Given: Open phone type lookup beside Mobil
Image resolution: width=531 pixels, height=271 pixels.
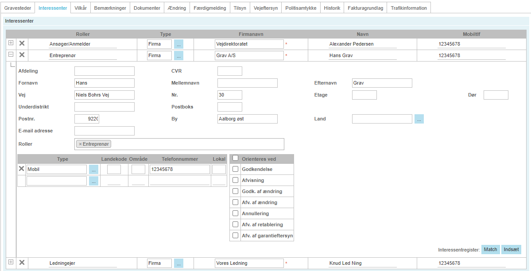Looking at the screenshot, I should 93,169.
